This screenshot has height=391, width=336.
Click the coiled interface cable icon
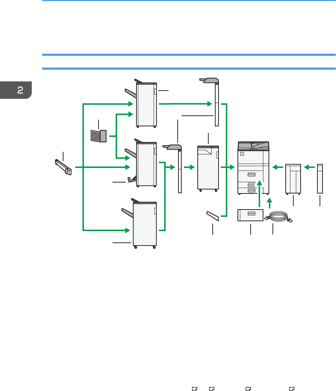[x=279, y=218]
